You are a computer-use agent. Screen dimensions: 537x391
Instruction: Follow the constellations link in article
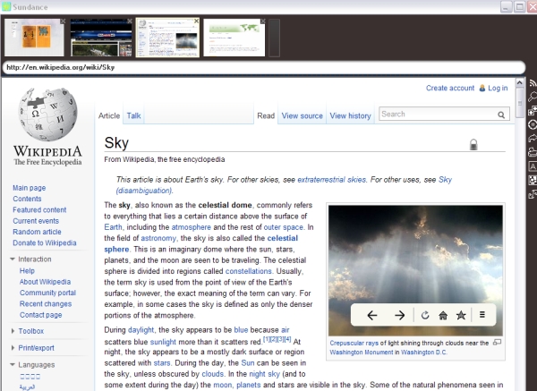click(248, 271)
